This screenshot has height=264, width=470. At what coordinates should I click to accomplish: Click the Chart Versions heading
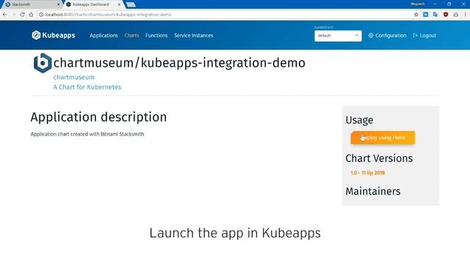[379, 158]
